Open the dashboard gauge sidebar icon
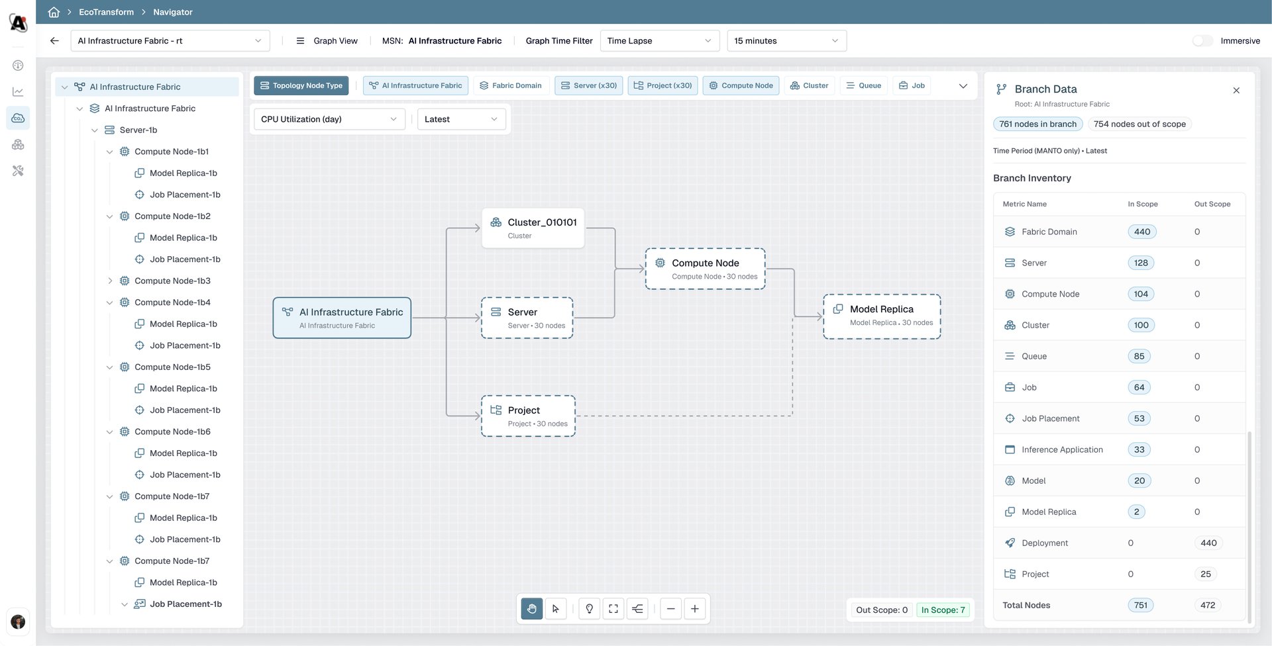This screenshot has height=646, width=1272. 18,66
